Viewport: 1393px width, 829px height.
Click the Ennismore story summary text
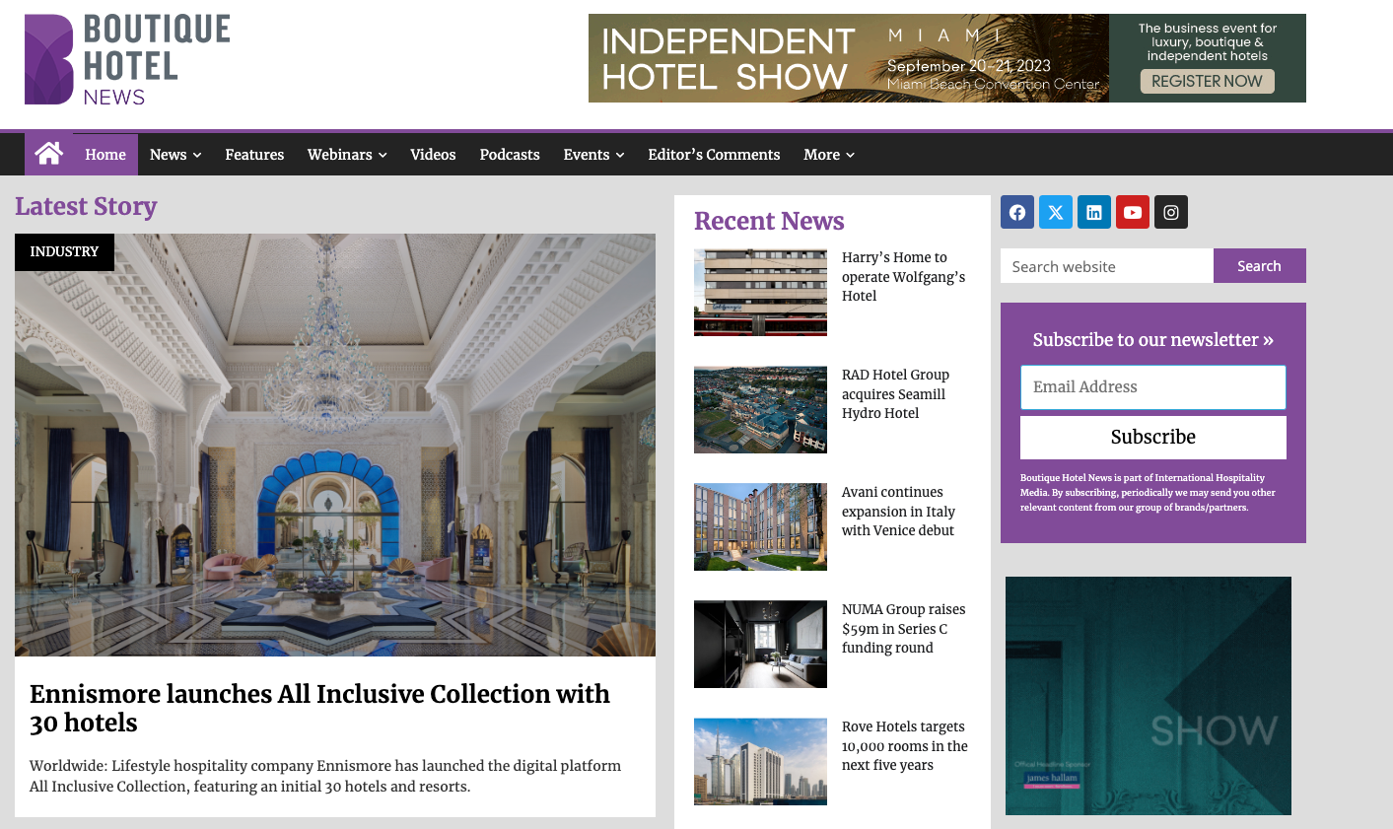325,776
